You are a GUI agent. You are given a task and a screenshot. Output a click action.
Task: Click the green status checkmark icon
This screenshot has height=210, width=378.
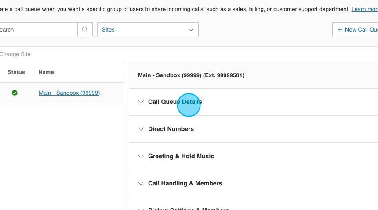(x=15, y=93)
